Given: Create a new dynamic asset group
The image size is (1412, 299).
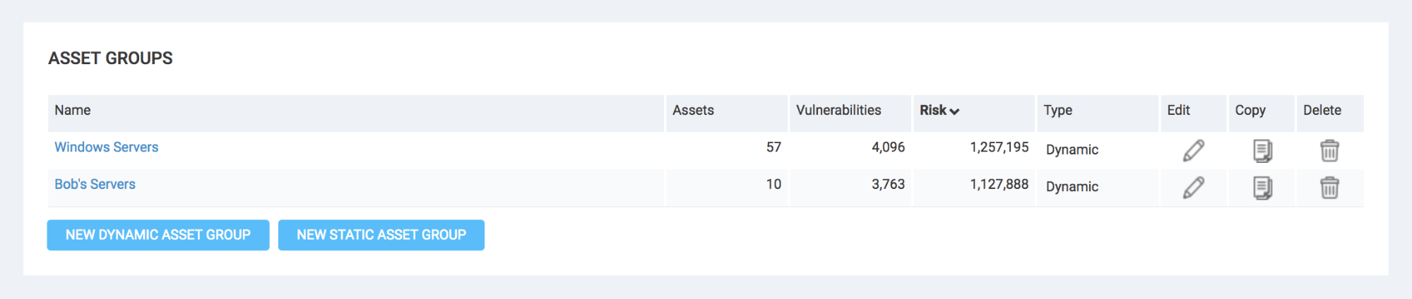Looking at the screenshot, I should [x=158, y=235].
